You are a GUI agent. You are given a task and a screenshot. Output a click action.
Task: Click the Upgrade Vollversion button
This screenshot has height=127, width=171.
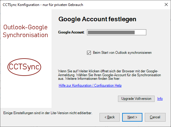pos(136,99)
